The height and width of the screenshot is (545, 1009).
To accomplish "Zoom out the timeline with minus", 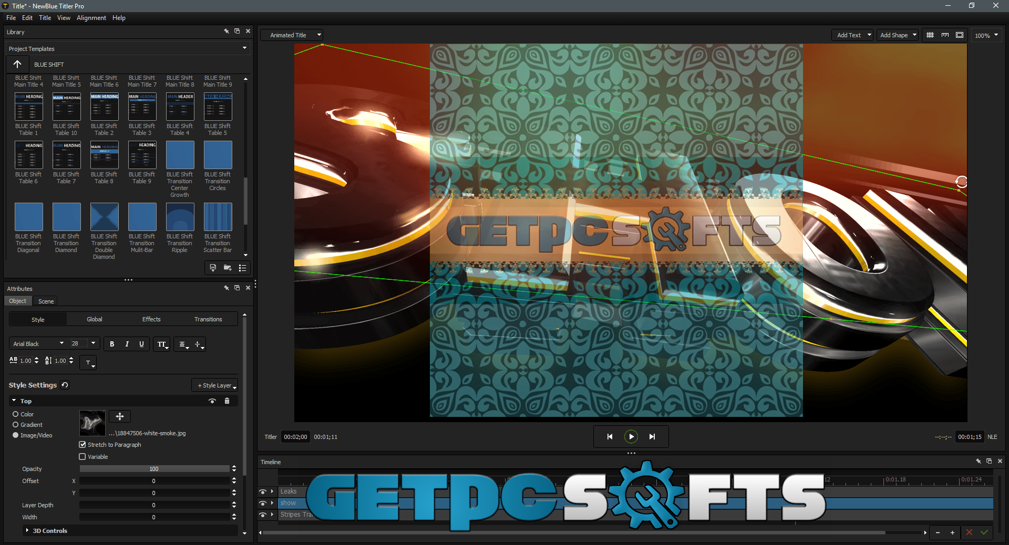I will 938,532.
